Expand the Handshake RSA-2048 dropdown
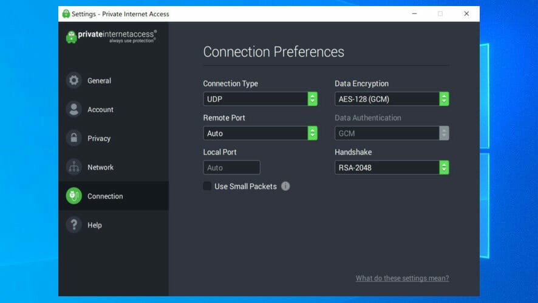The width and height of the screenshot is (538, 303). [392, 167]
